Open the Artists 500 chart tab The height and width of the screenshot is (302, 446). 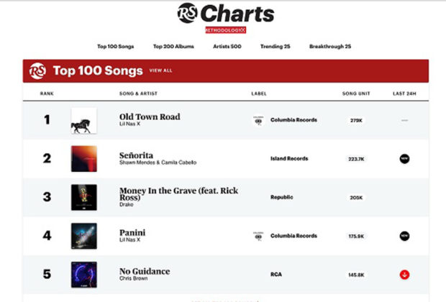[x=227, y=47]
